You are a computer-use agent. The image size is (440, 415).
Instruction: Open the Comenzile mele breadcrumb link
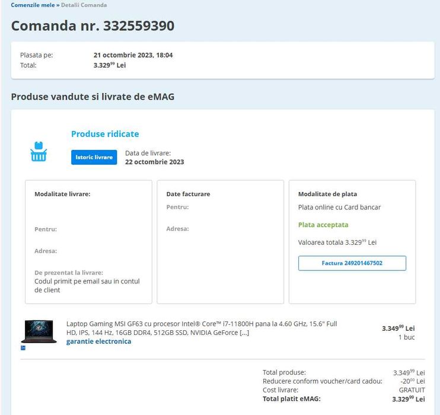(33, 5)
